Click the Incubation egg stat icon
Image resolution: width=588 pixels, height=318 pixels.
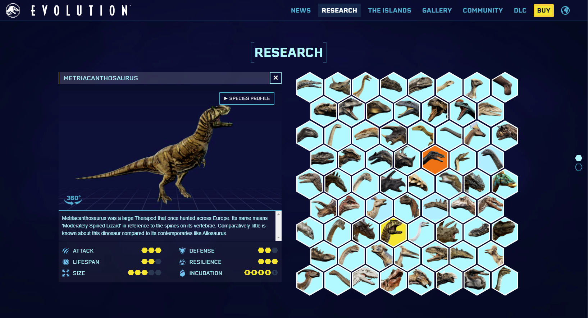(182, 273)
